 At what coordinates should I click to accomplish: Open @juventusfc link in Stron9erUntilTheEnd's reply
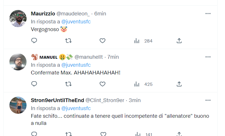click(x=76, y=108)
